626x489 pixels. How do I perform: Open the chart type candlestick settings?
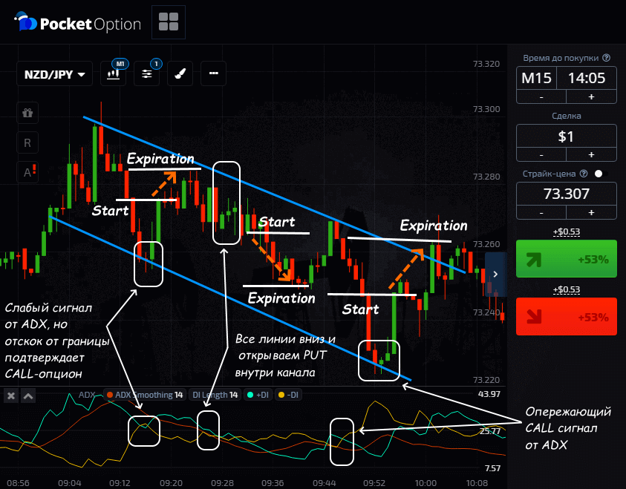click(114, 74)
